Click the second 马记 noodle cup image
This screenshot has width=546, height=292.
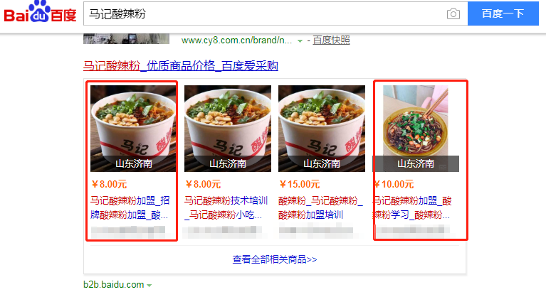(x=228, y=129)
